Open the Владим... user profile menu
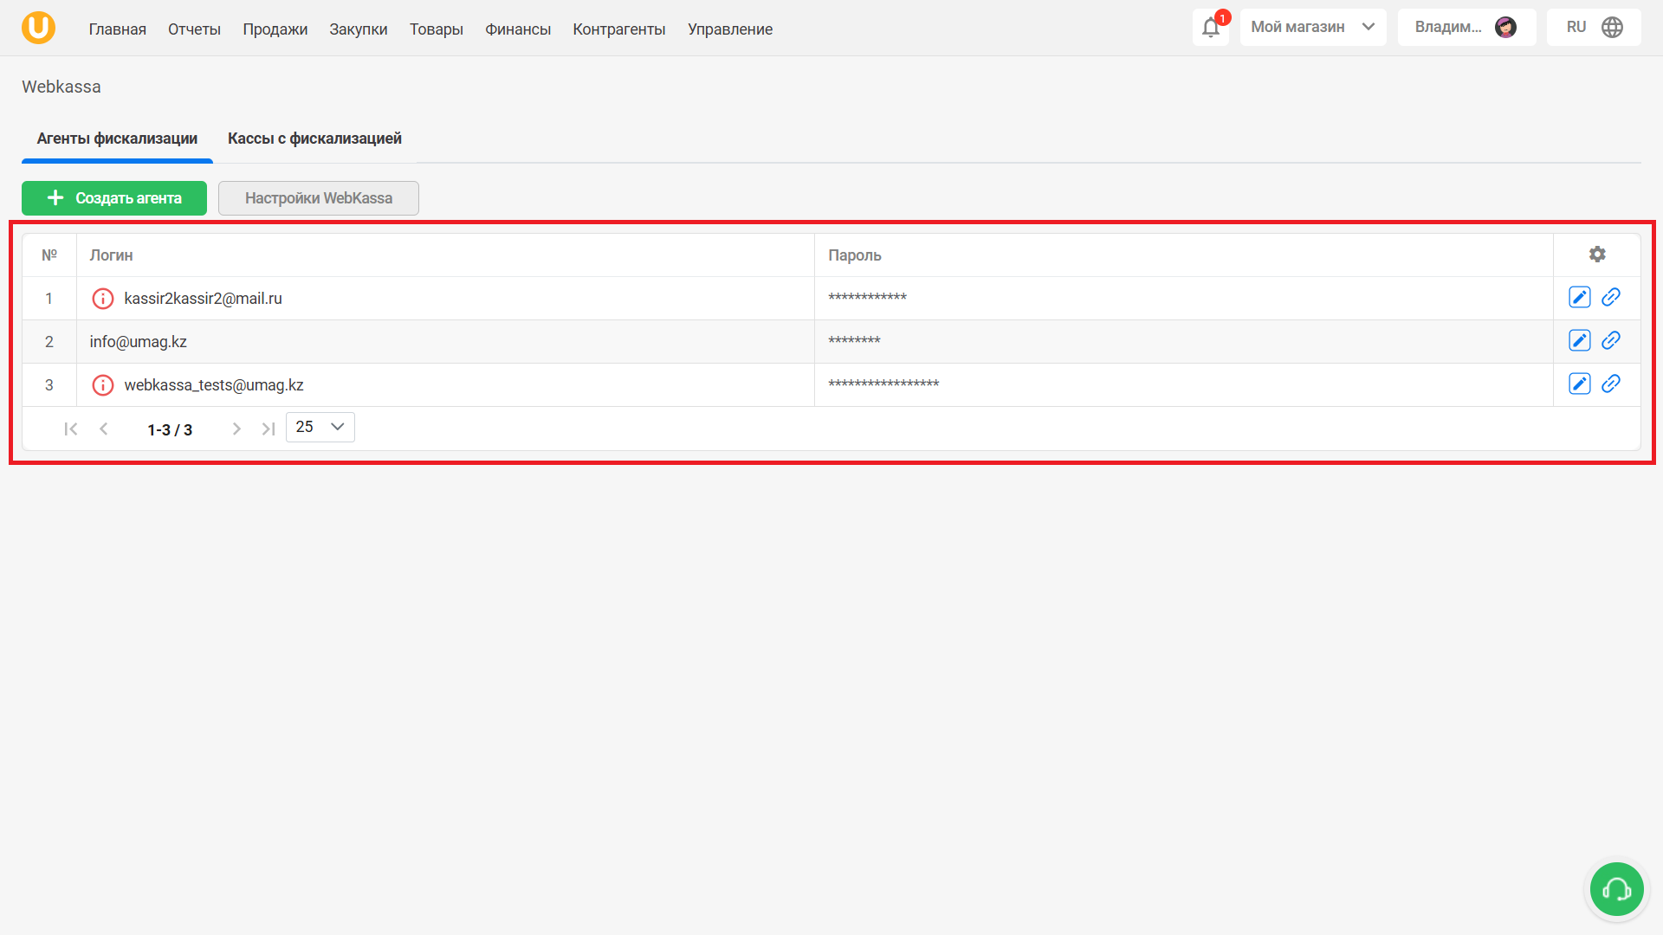Screen dimensions: 1663x935 1466,28
